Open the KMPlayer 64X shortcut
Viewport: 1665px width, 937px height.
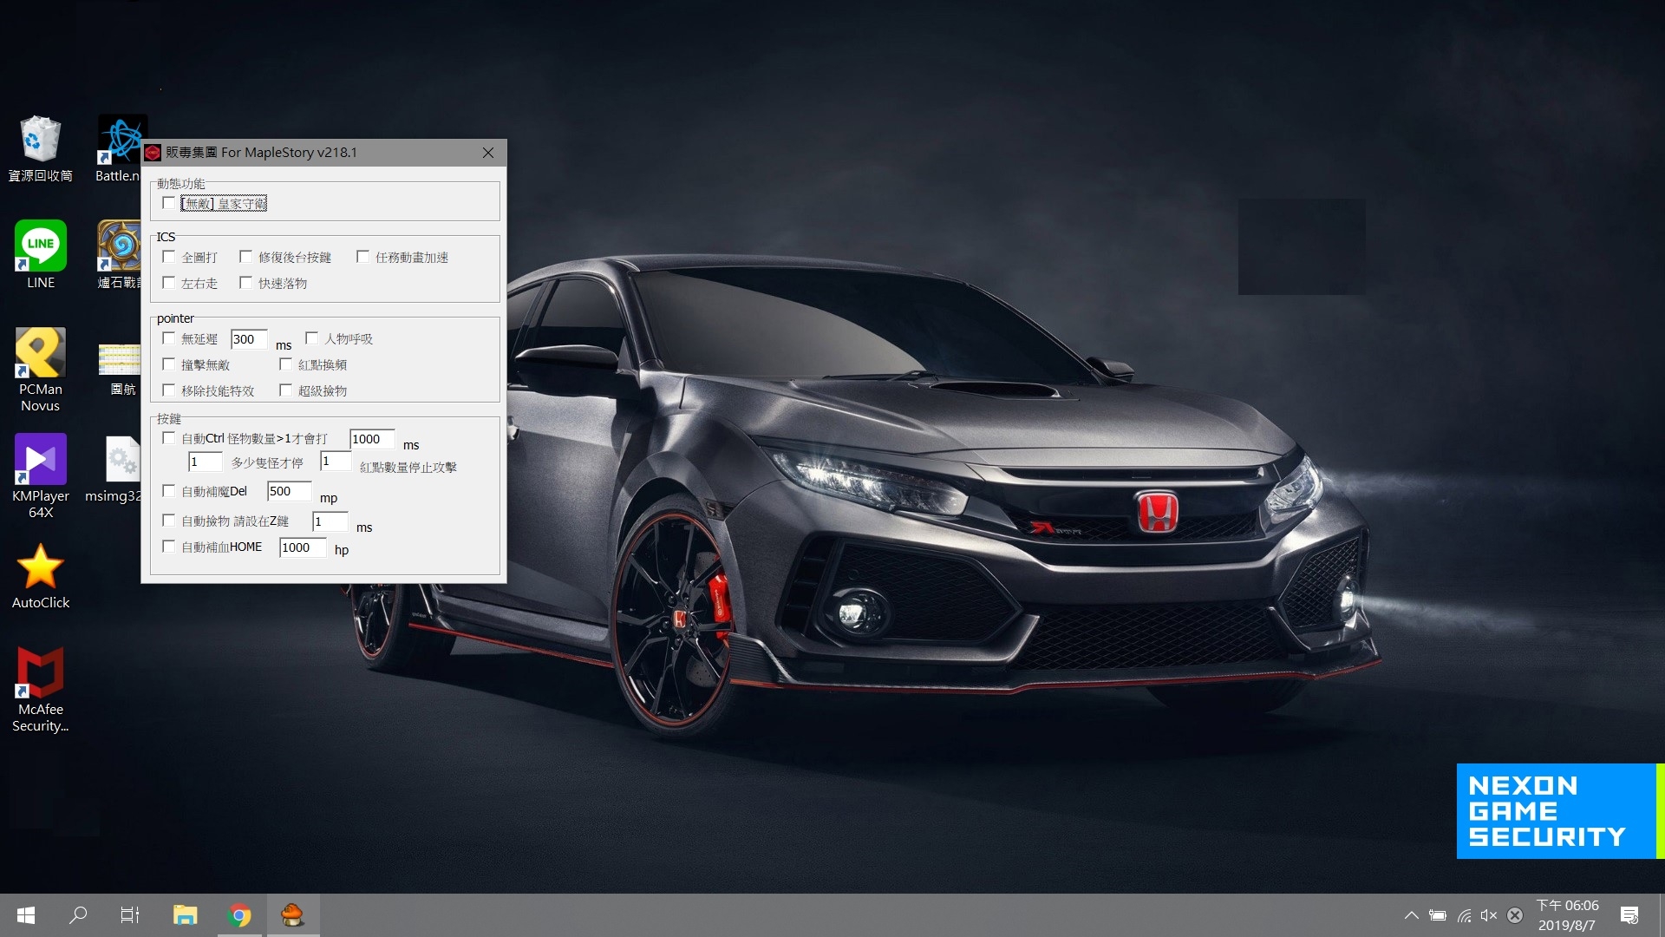point(40,460)
